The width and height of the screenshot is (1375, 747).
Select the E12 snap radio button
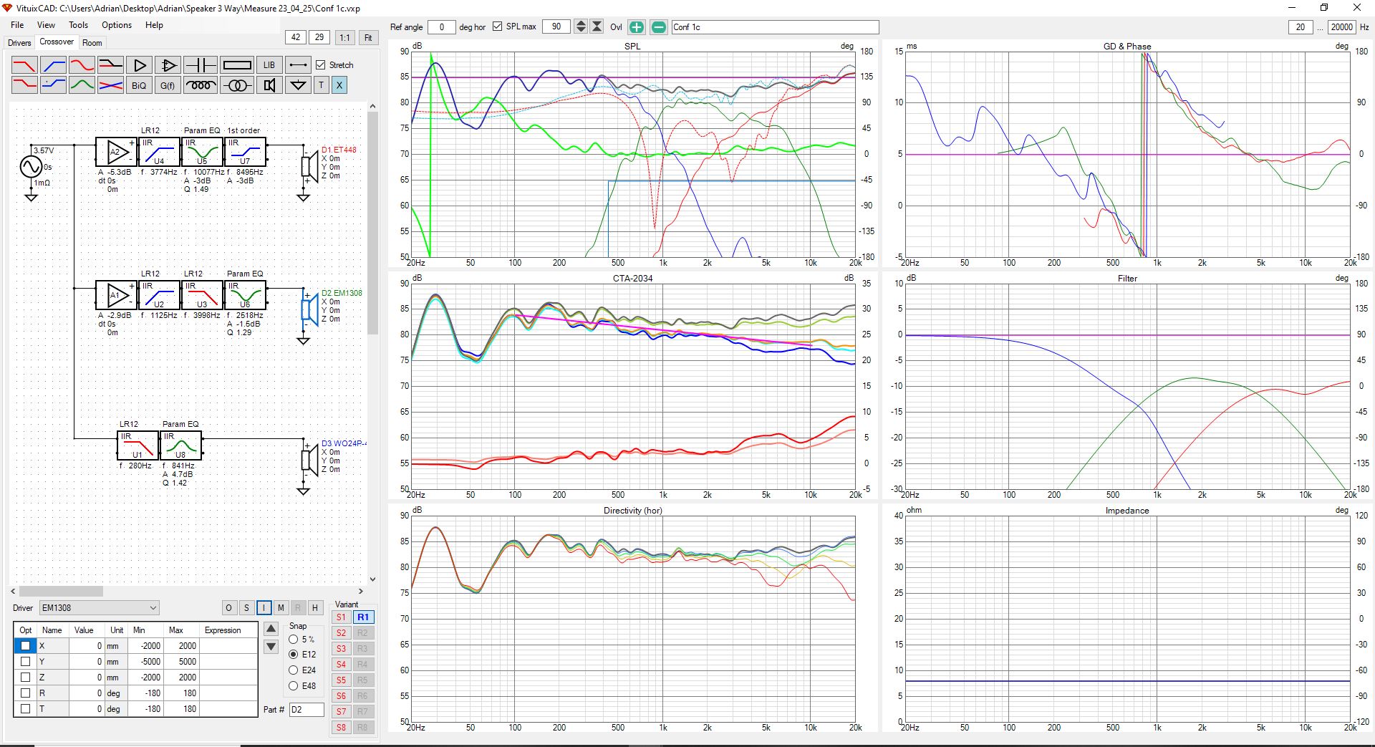point(294,655)
